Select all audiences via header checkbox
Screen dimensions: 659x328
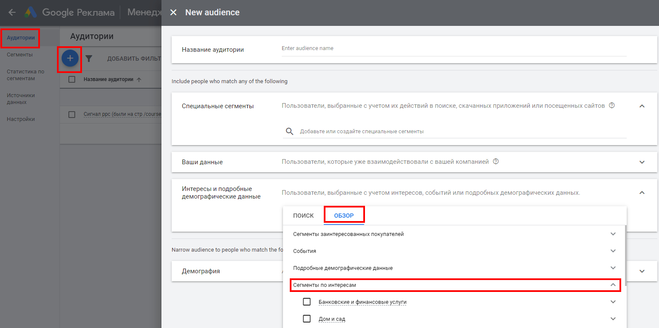[72, 79]
